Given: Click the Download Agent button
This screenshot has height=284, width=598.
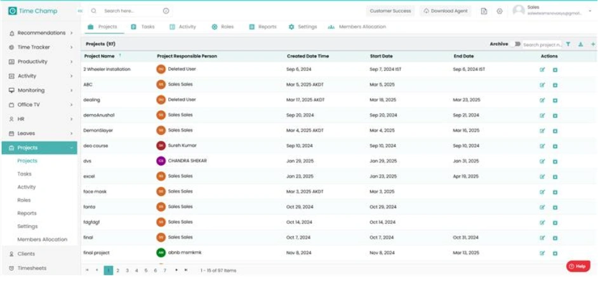Looking at the screenshot, I should tap(446, 11).
